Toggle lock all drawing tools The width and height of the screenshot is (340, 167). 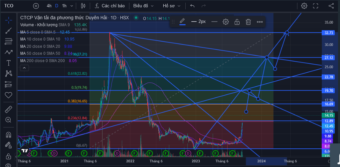[x=8, y=156]
